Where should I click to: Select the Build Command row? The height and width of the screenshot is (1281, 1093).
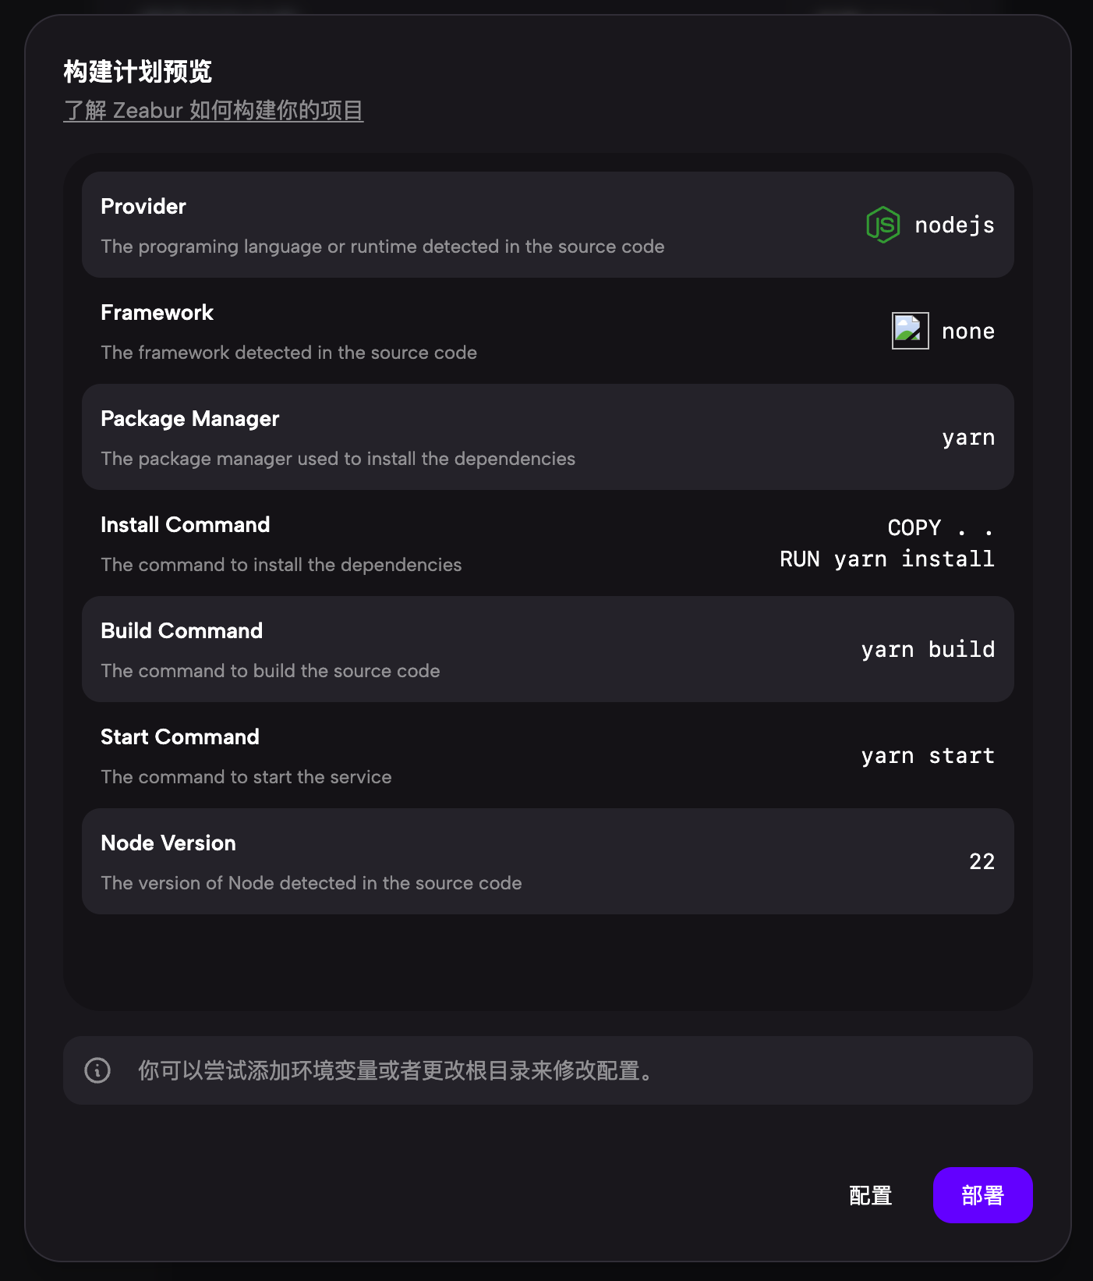pyautogui.click(x=468, y=649)
